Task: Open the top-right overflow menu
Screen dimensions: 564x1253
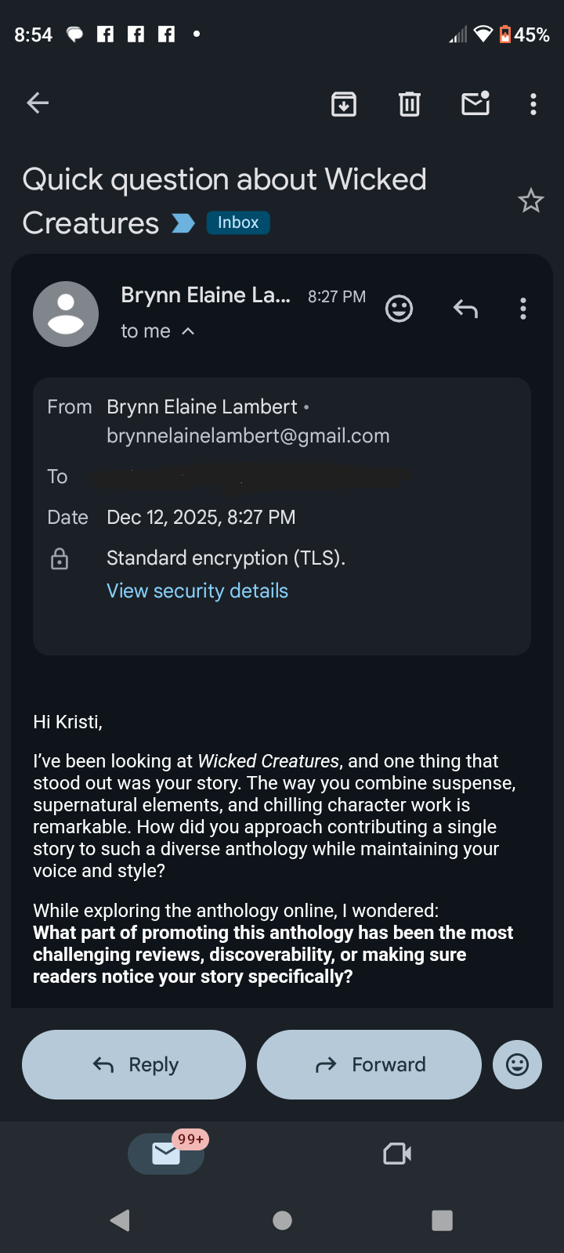Action: [x=533, y=103]
